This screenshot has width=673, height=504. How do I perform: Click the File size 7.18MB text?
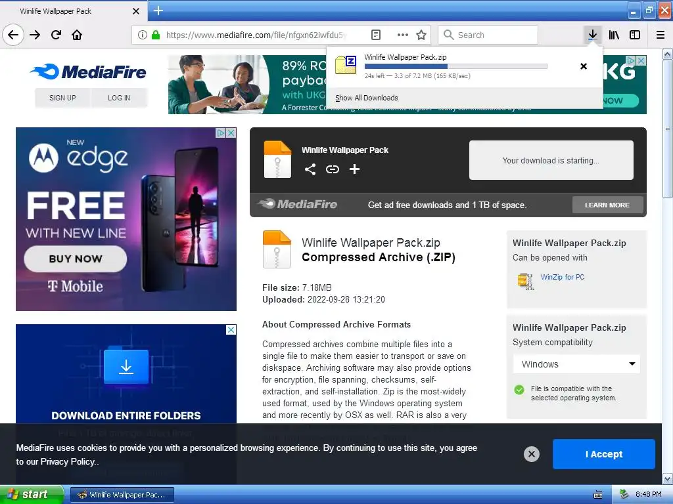(x=297, y=287)
